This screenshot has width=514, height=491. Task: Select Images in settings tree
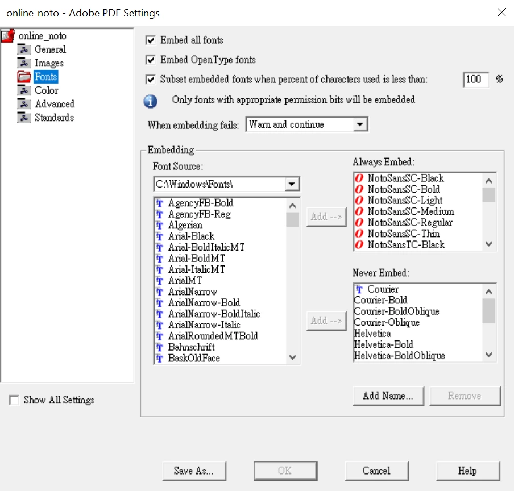click(49, 63)
